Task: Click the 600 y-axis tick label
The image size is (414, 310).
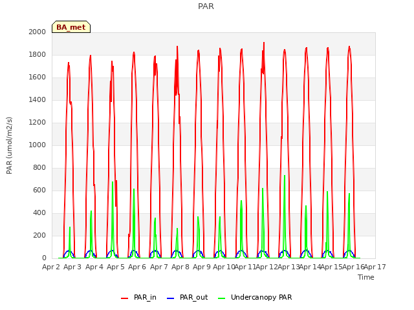Action: [39, 191]
